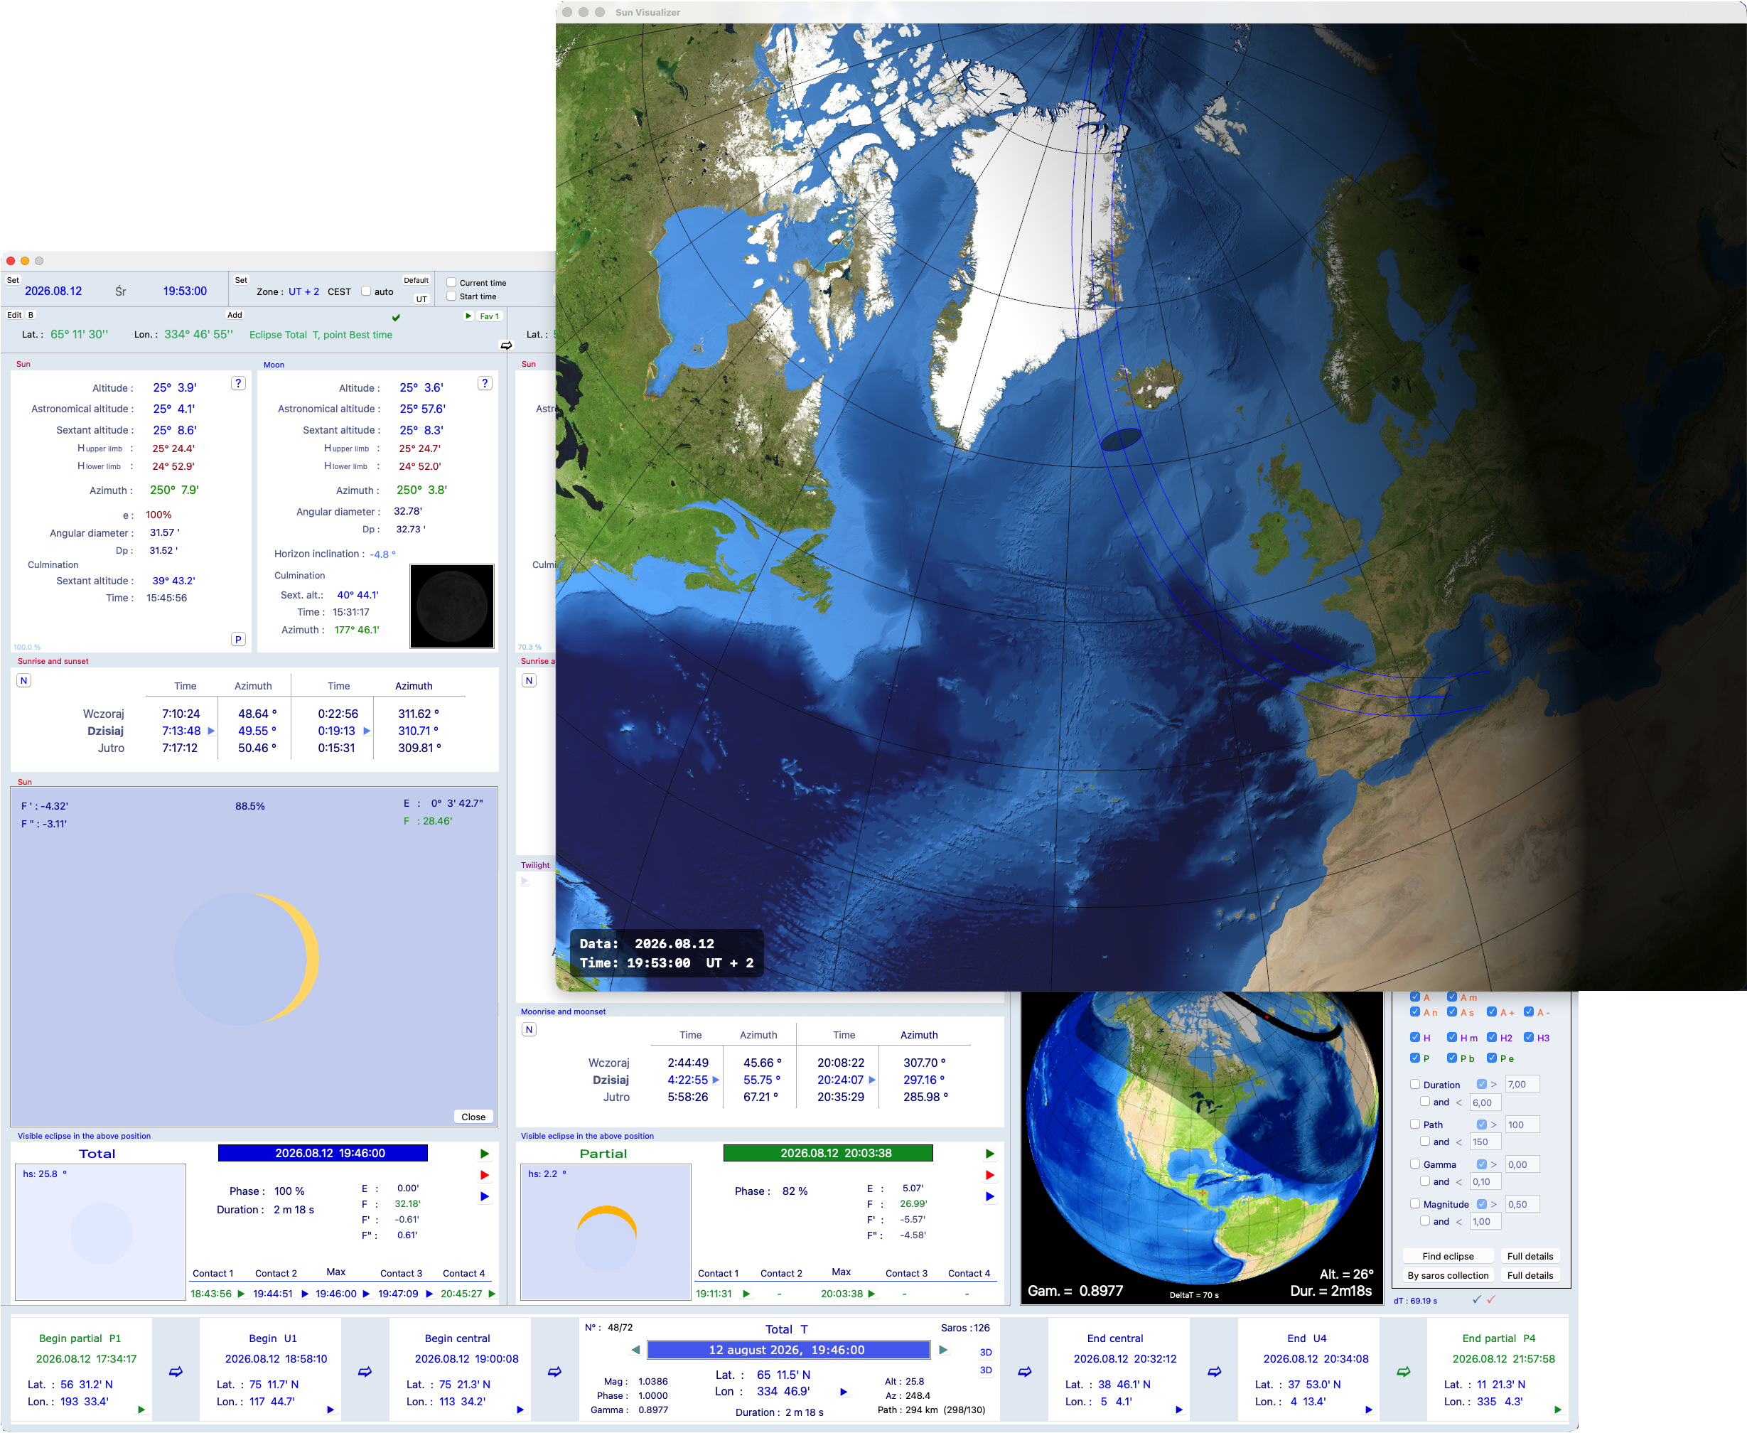The height and width of the screenshot is (1433, 1747).
Task: Click the red play arrow in Partial eclipse panel
Action: tap(989, 1175)
